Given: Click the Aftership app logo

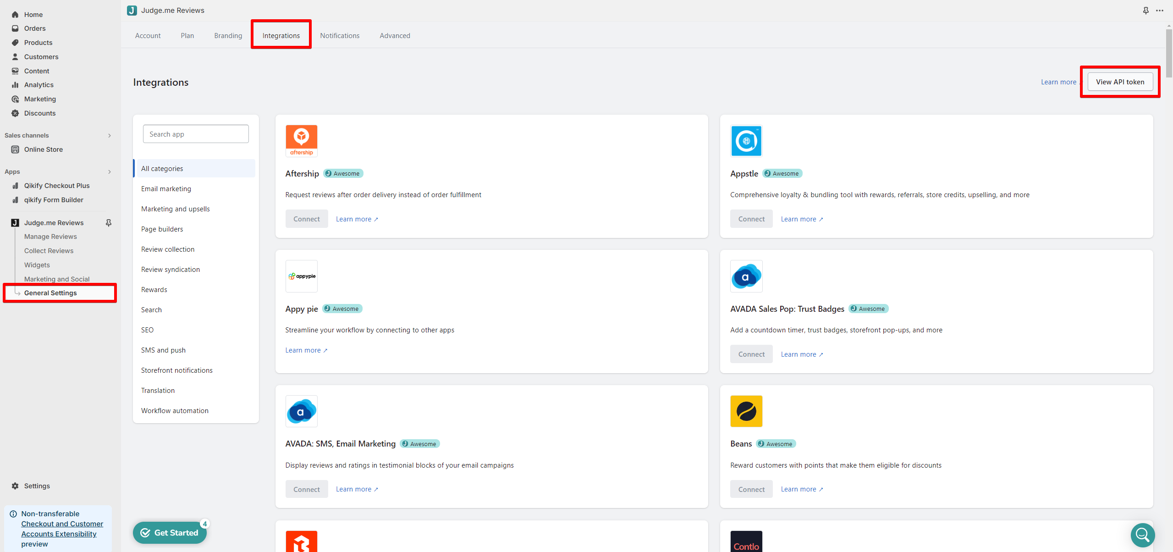Looking at the screenshot, I should [301, 141].
